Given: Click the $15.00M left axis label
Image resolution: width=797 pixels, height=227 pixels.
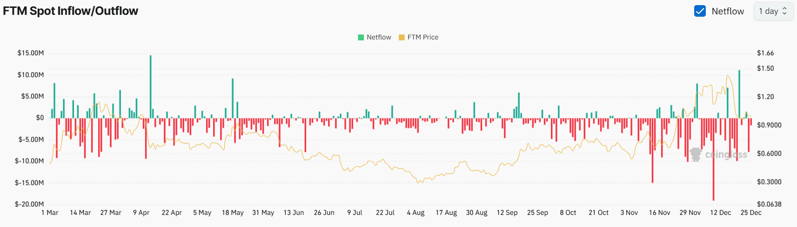Looking at the screenshot, I should [31, 53].
